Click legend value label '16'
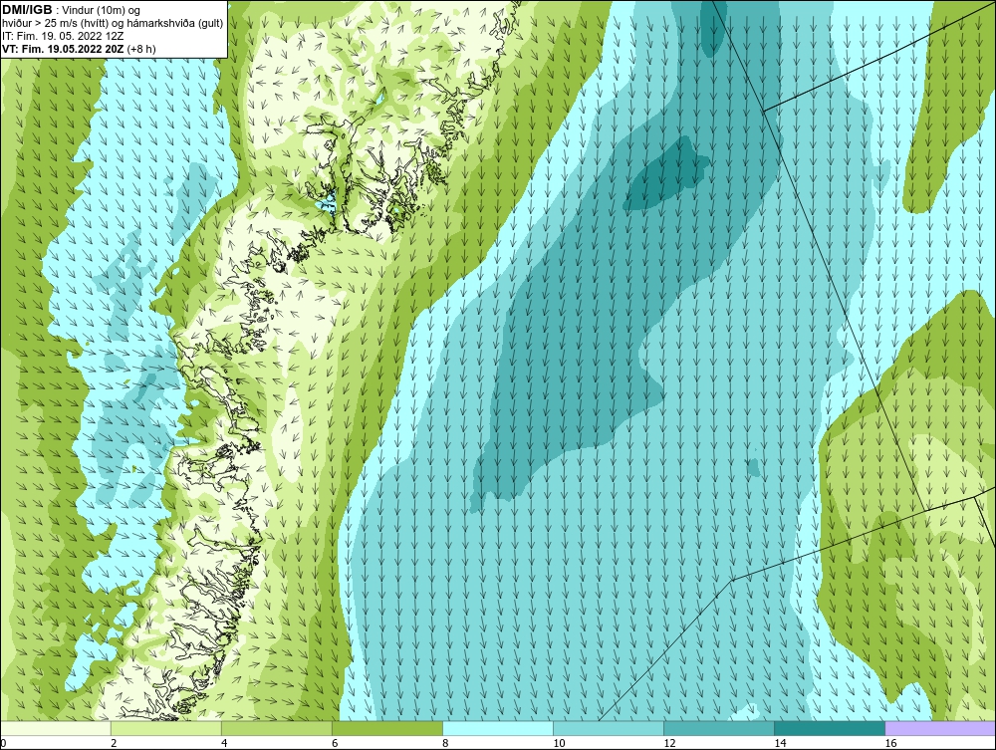This screenshot has height=750, width=996. (x=889, y=744)
